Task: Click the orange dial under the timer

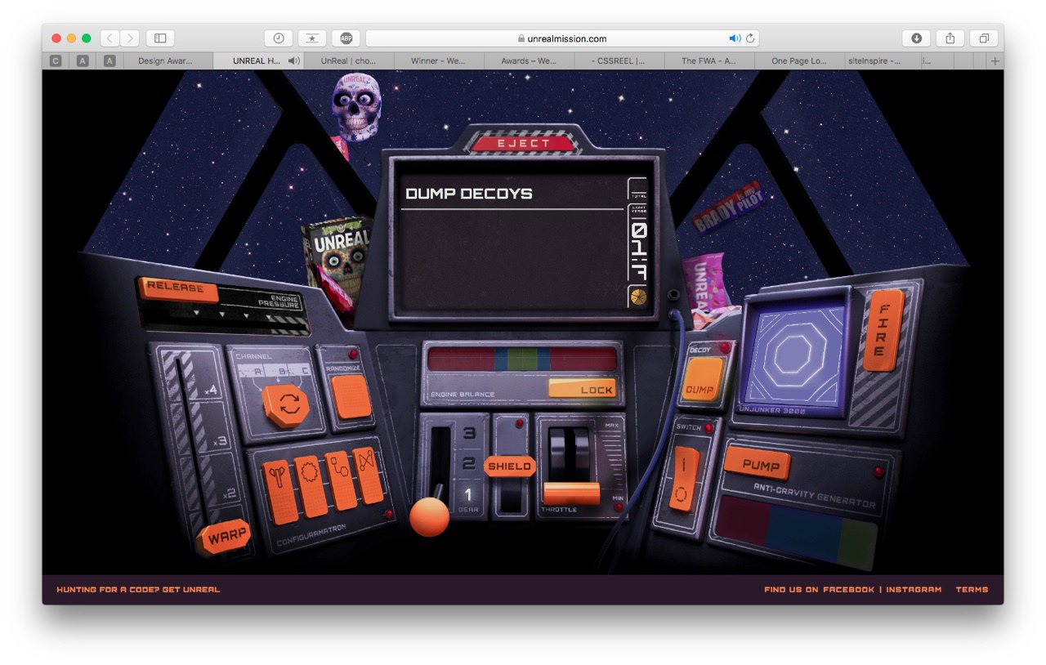Action: [x=637, y=296]
